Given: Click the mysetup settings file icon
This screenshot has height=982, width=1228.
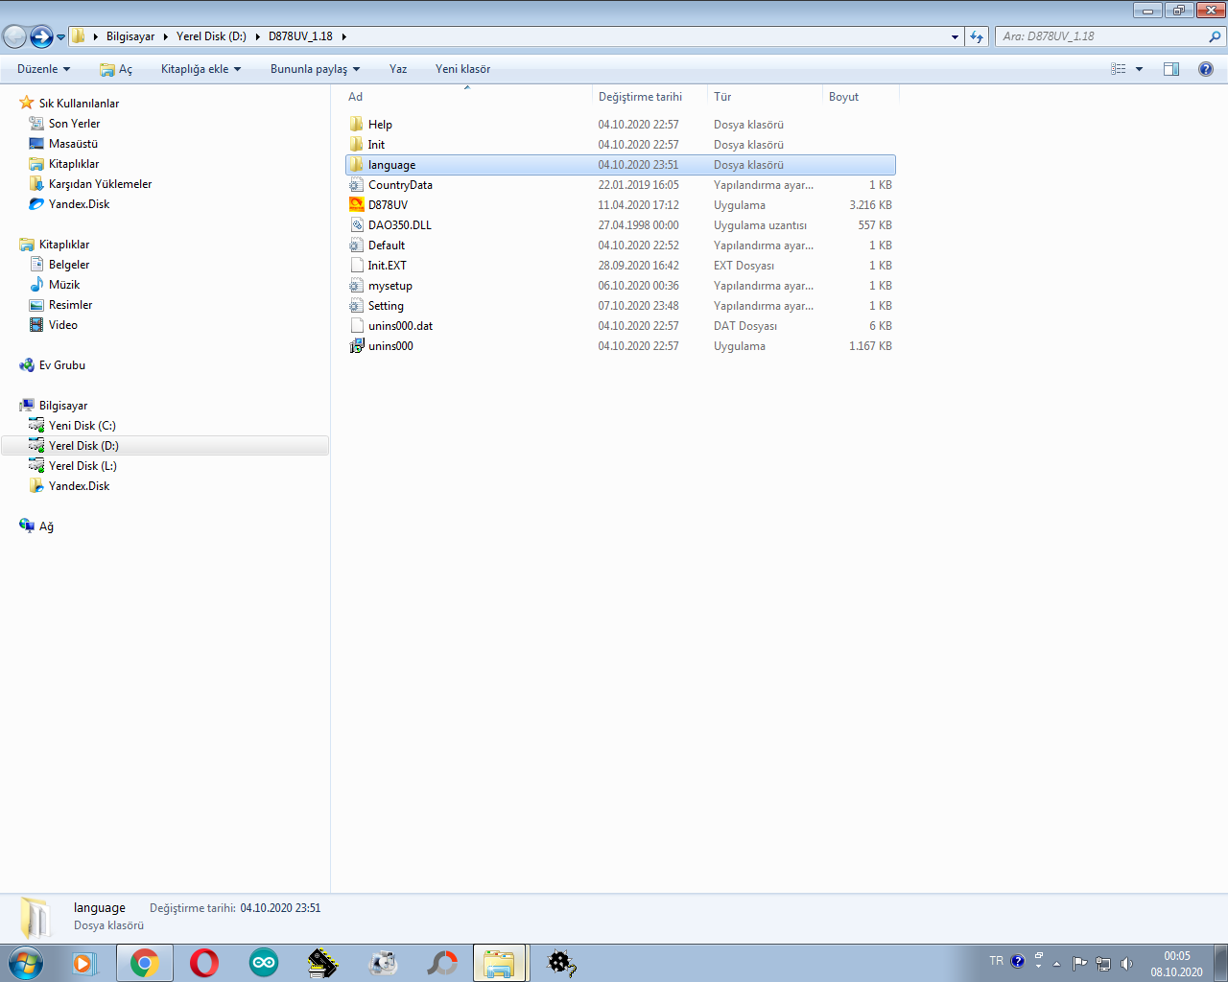Looking at the screenshot, I should coord(357,286).
